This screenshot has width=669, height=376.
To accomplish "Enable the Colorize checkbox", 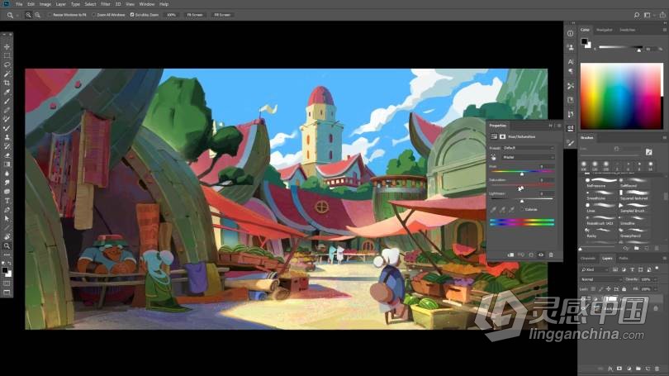I will point(522,210).
